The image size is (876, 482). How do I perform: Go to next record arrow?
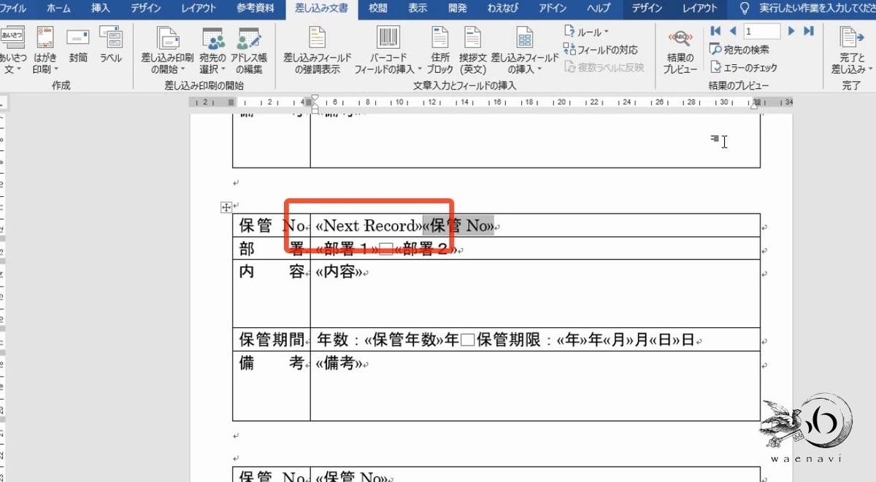(791, 31)
